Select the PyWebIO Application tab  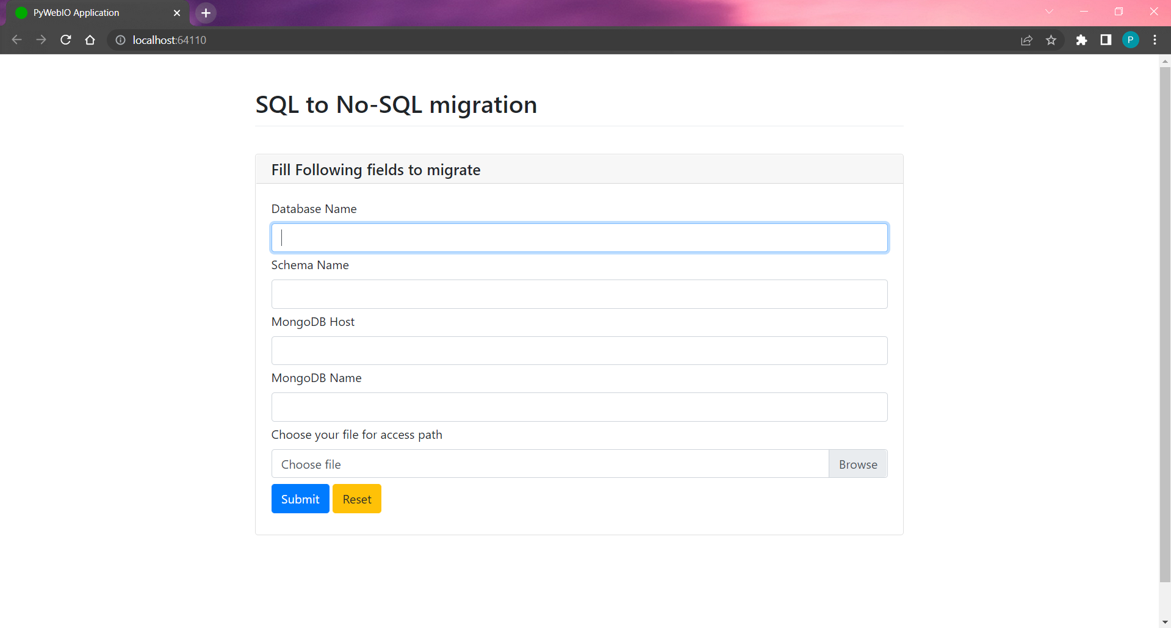(x=92, y=12)
